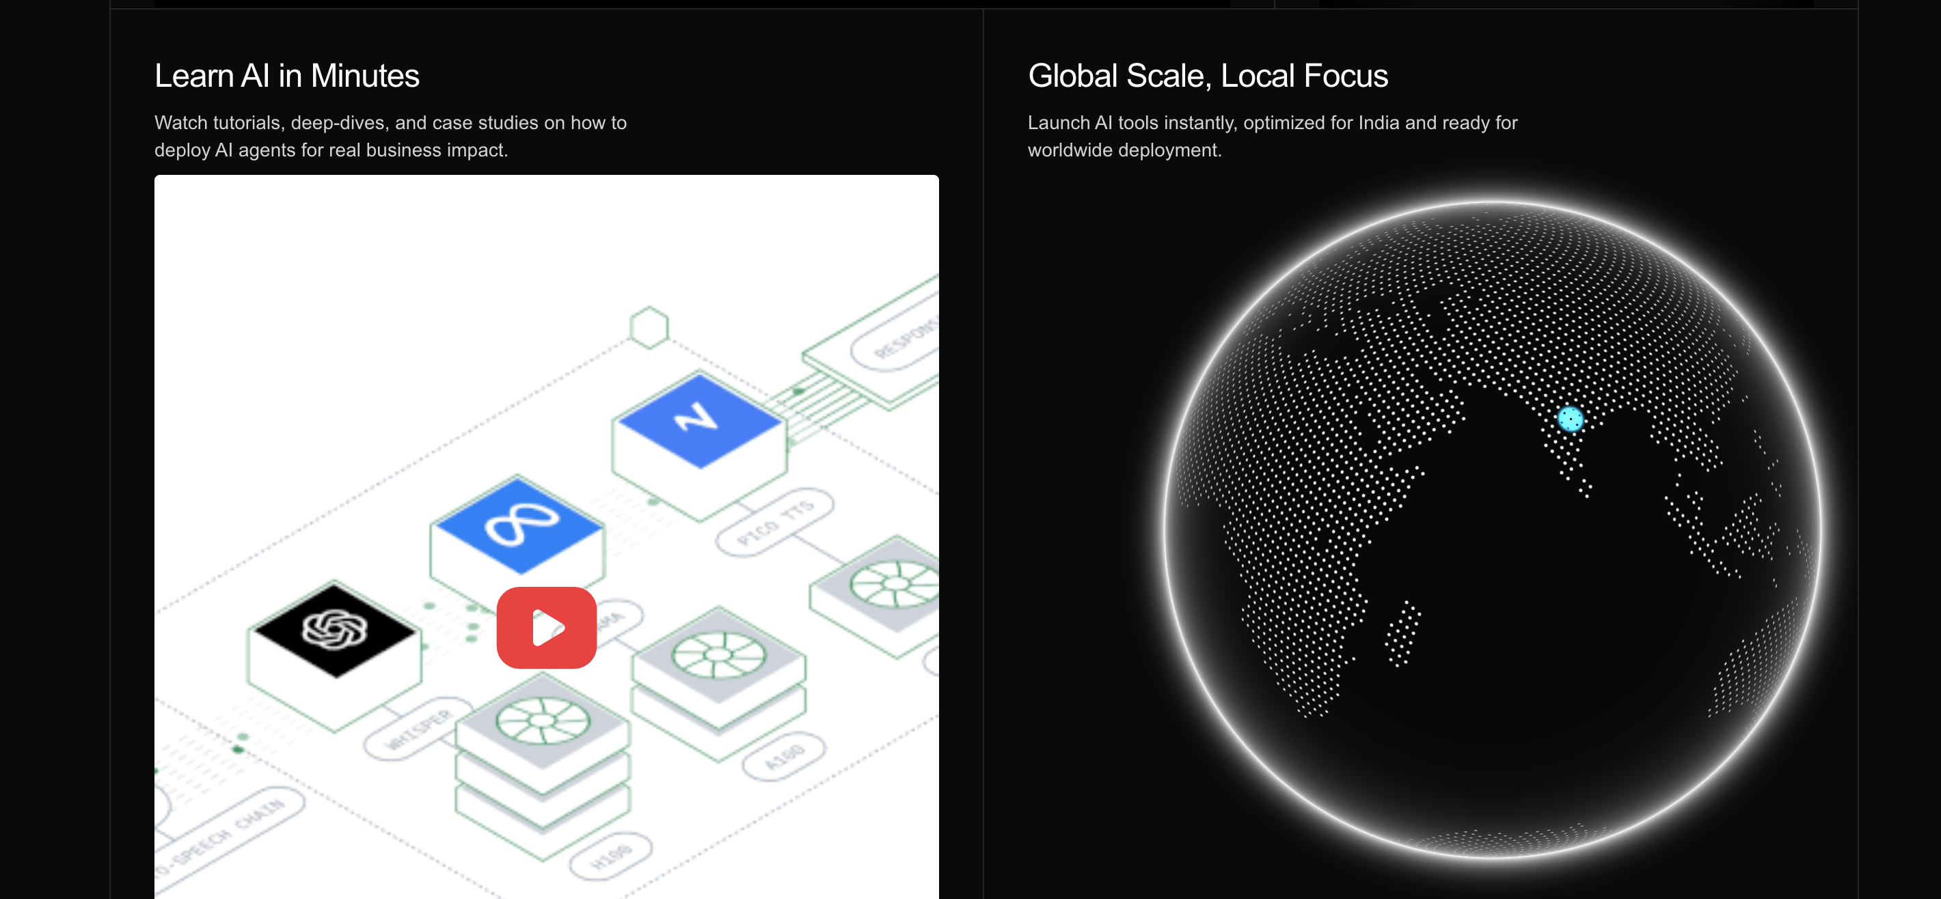This screenshot has width=1941, height=899.
Task: Click the small hexagon node icon
Action: click(x=649, y=327)
